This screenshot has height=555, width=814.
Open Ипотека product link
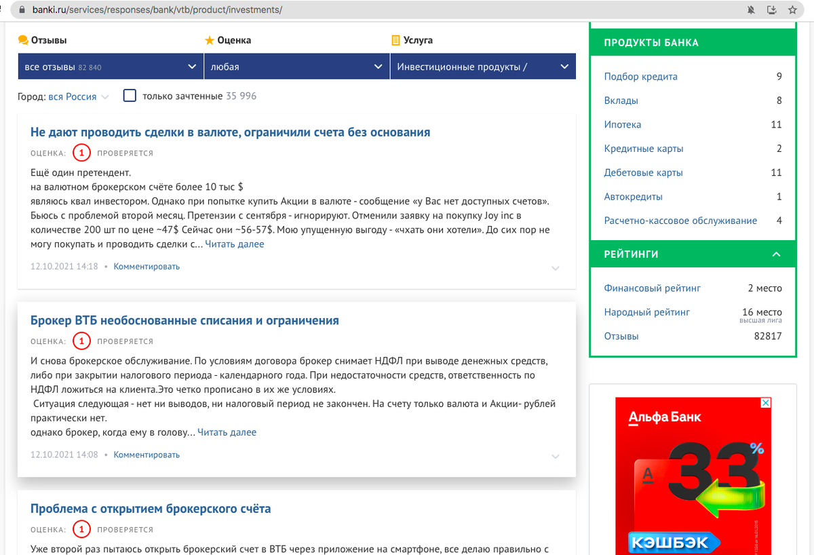pos(622,125)
